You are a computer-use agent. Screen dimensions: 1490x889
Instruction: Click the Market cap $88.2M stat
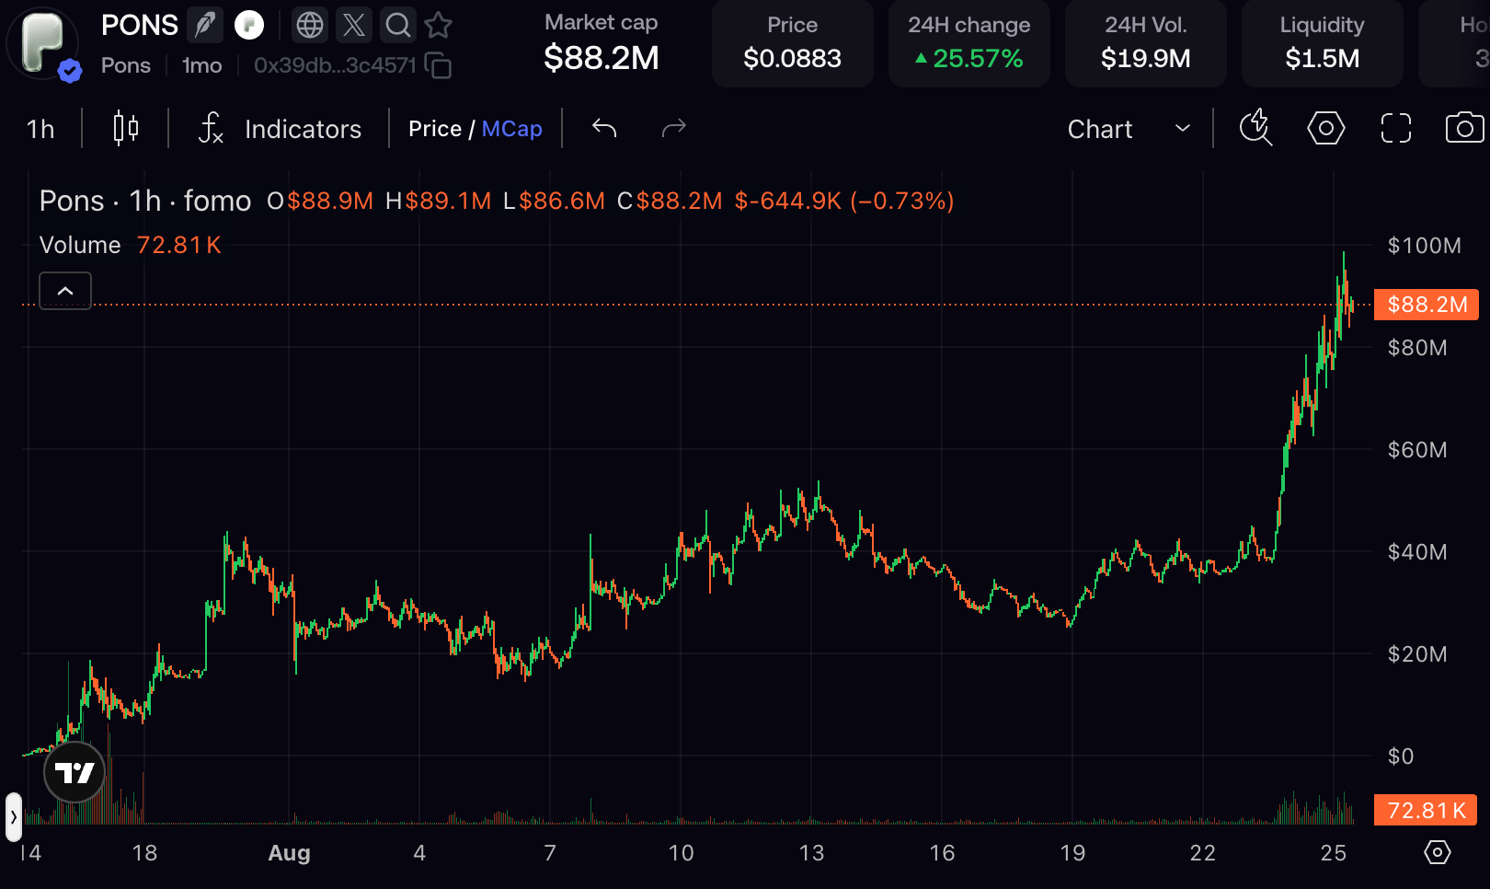pyautogui.click(x=602, y=43)
